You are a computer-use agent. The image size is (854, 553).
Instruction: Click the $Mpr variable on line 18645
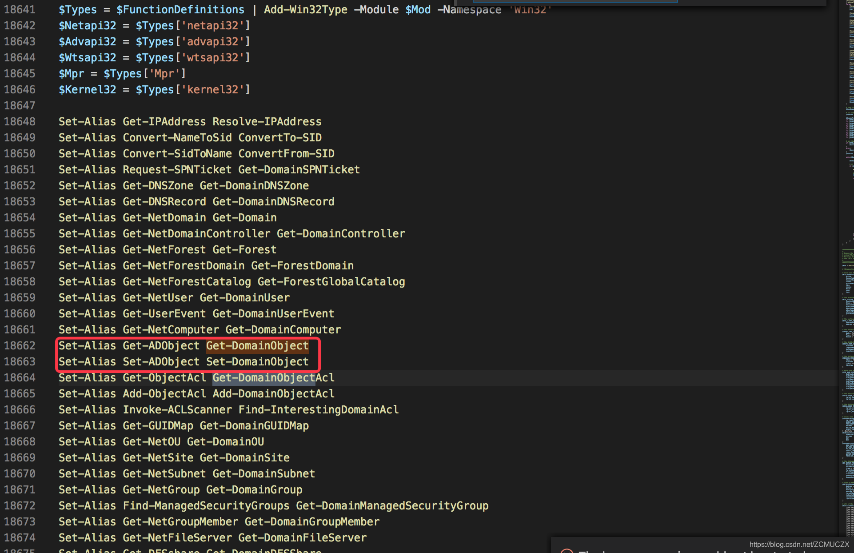71,73
